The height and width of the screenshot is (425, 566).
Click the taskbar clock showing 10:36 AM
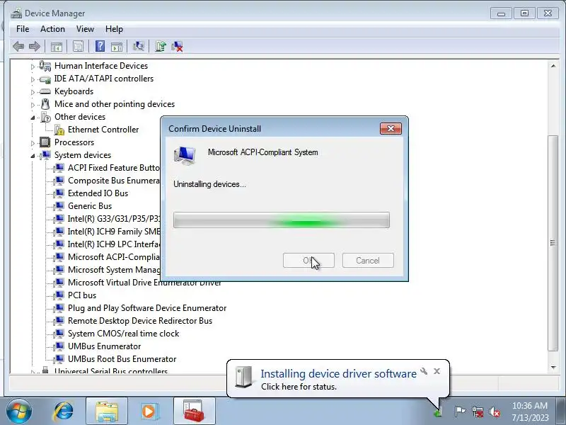click(530, 412)
